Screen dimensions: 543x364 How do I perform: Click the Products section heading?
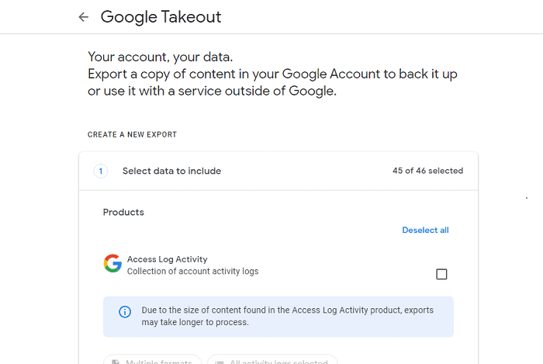pyautogui.click(x=123, y=213)
